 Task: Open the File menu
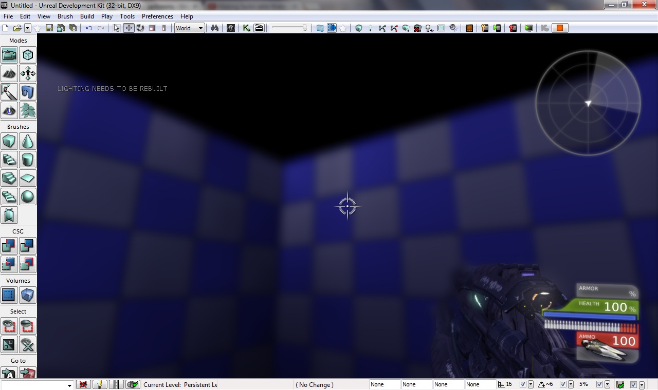tap(8, 16)
